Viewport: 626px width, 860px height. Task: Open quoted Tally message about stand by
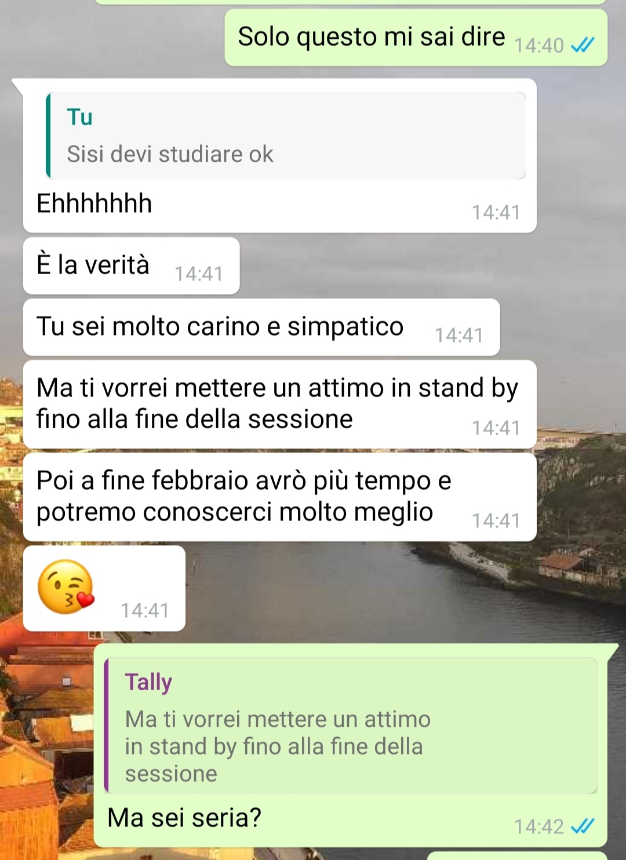coord(351,725)
